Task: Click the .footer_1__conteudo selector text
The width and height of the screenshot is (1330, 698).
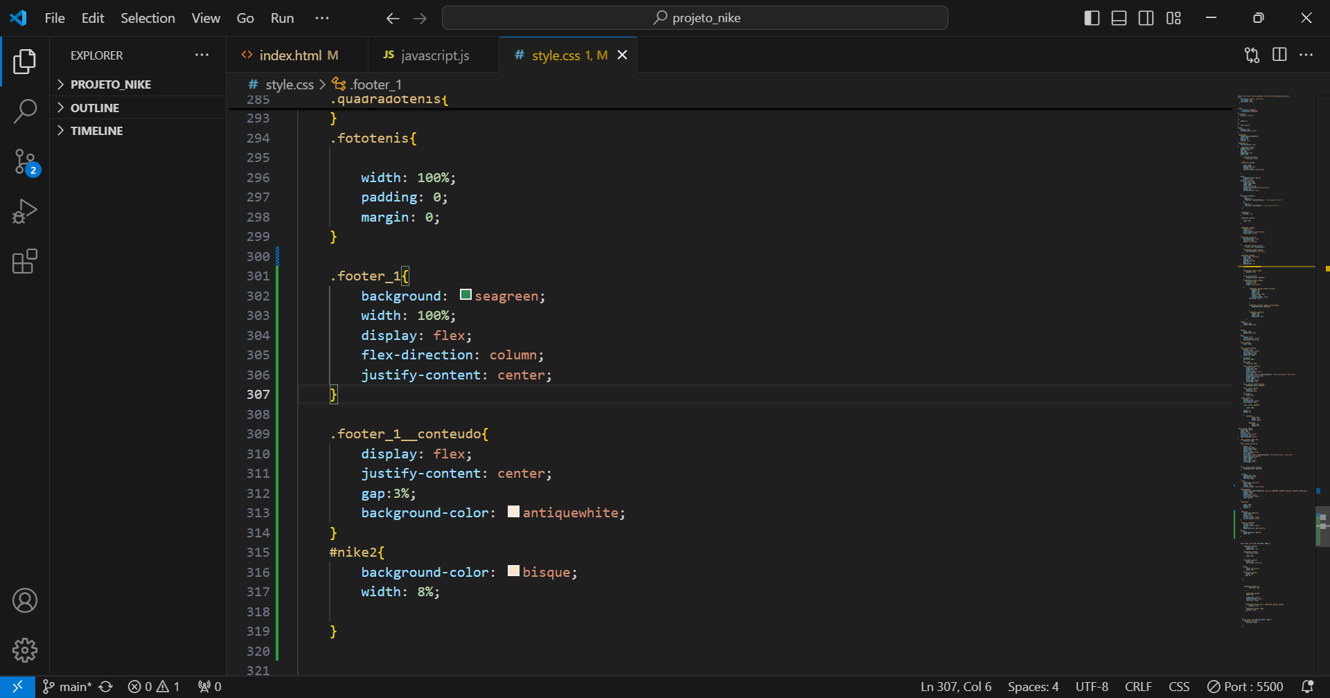Action: (x=409, y=434)
